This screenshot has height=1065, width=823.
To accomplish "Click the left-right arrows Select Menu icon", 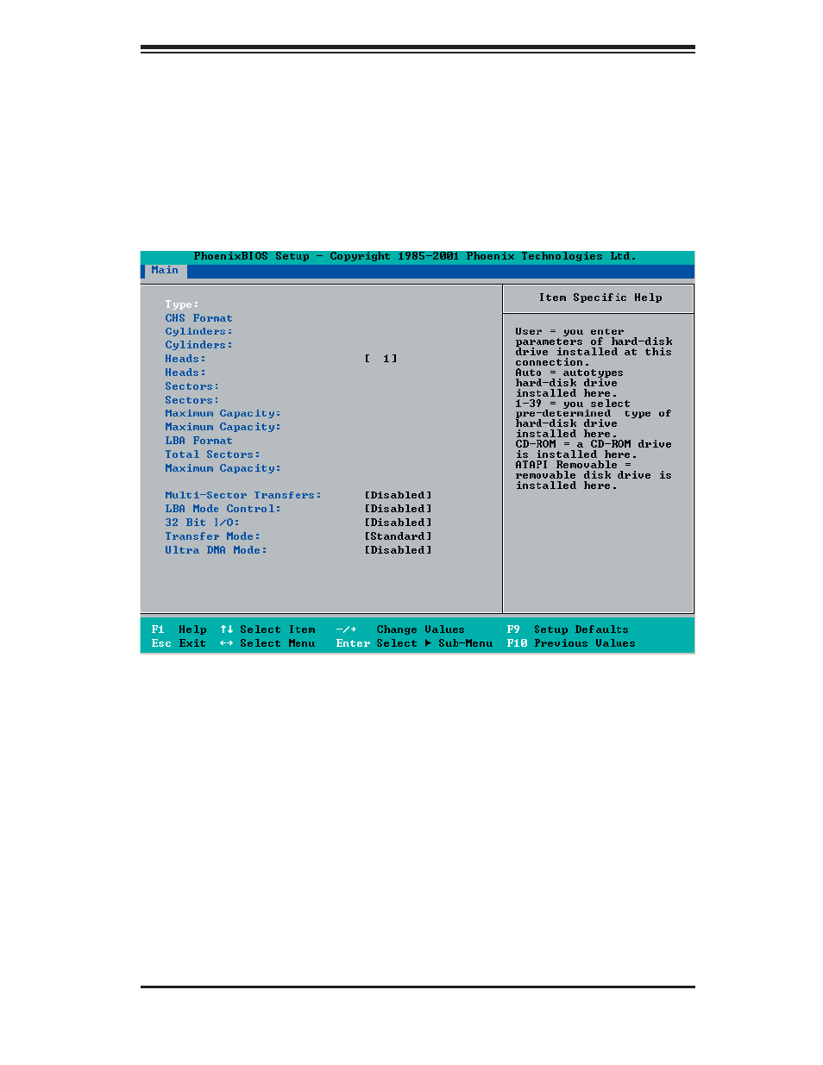I will click(x=227, y=643).
